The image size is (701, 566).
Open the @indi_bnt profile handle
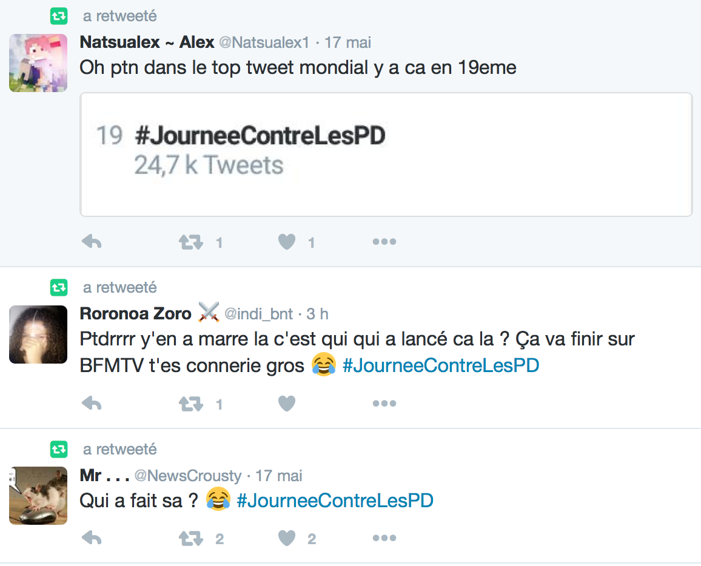[258, 314]
